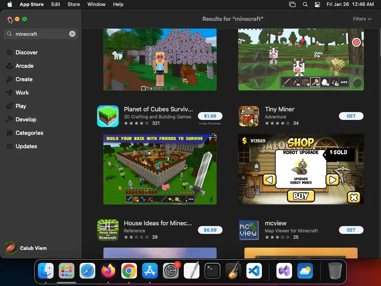The image size is (381, 286).
Task: Launch GarageBand from the Dock
Action: [x=233, y=271]
